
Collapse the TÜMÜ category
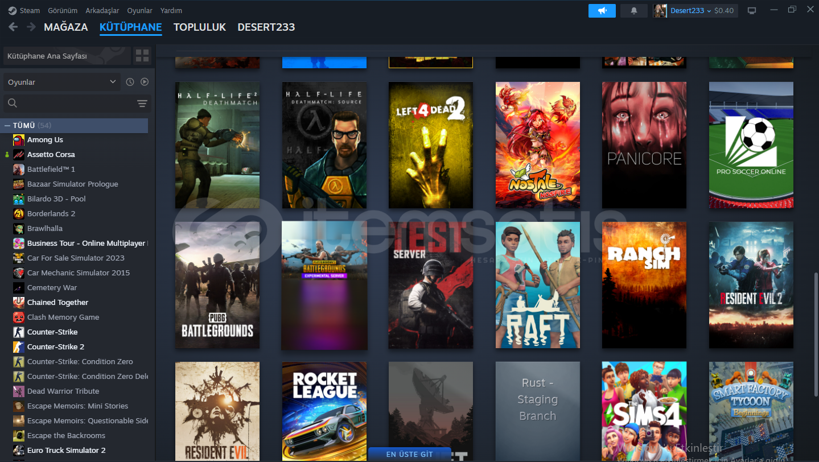[x=7, y=125]
